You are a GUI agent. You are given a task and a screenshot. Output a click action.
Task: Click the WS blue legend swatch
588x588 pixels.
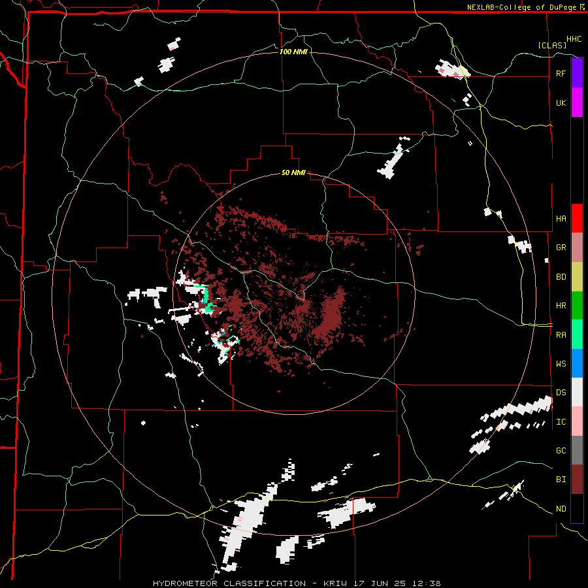[577, 363]
